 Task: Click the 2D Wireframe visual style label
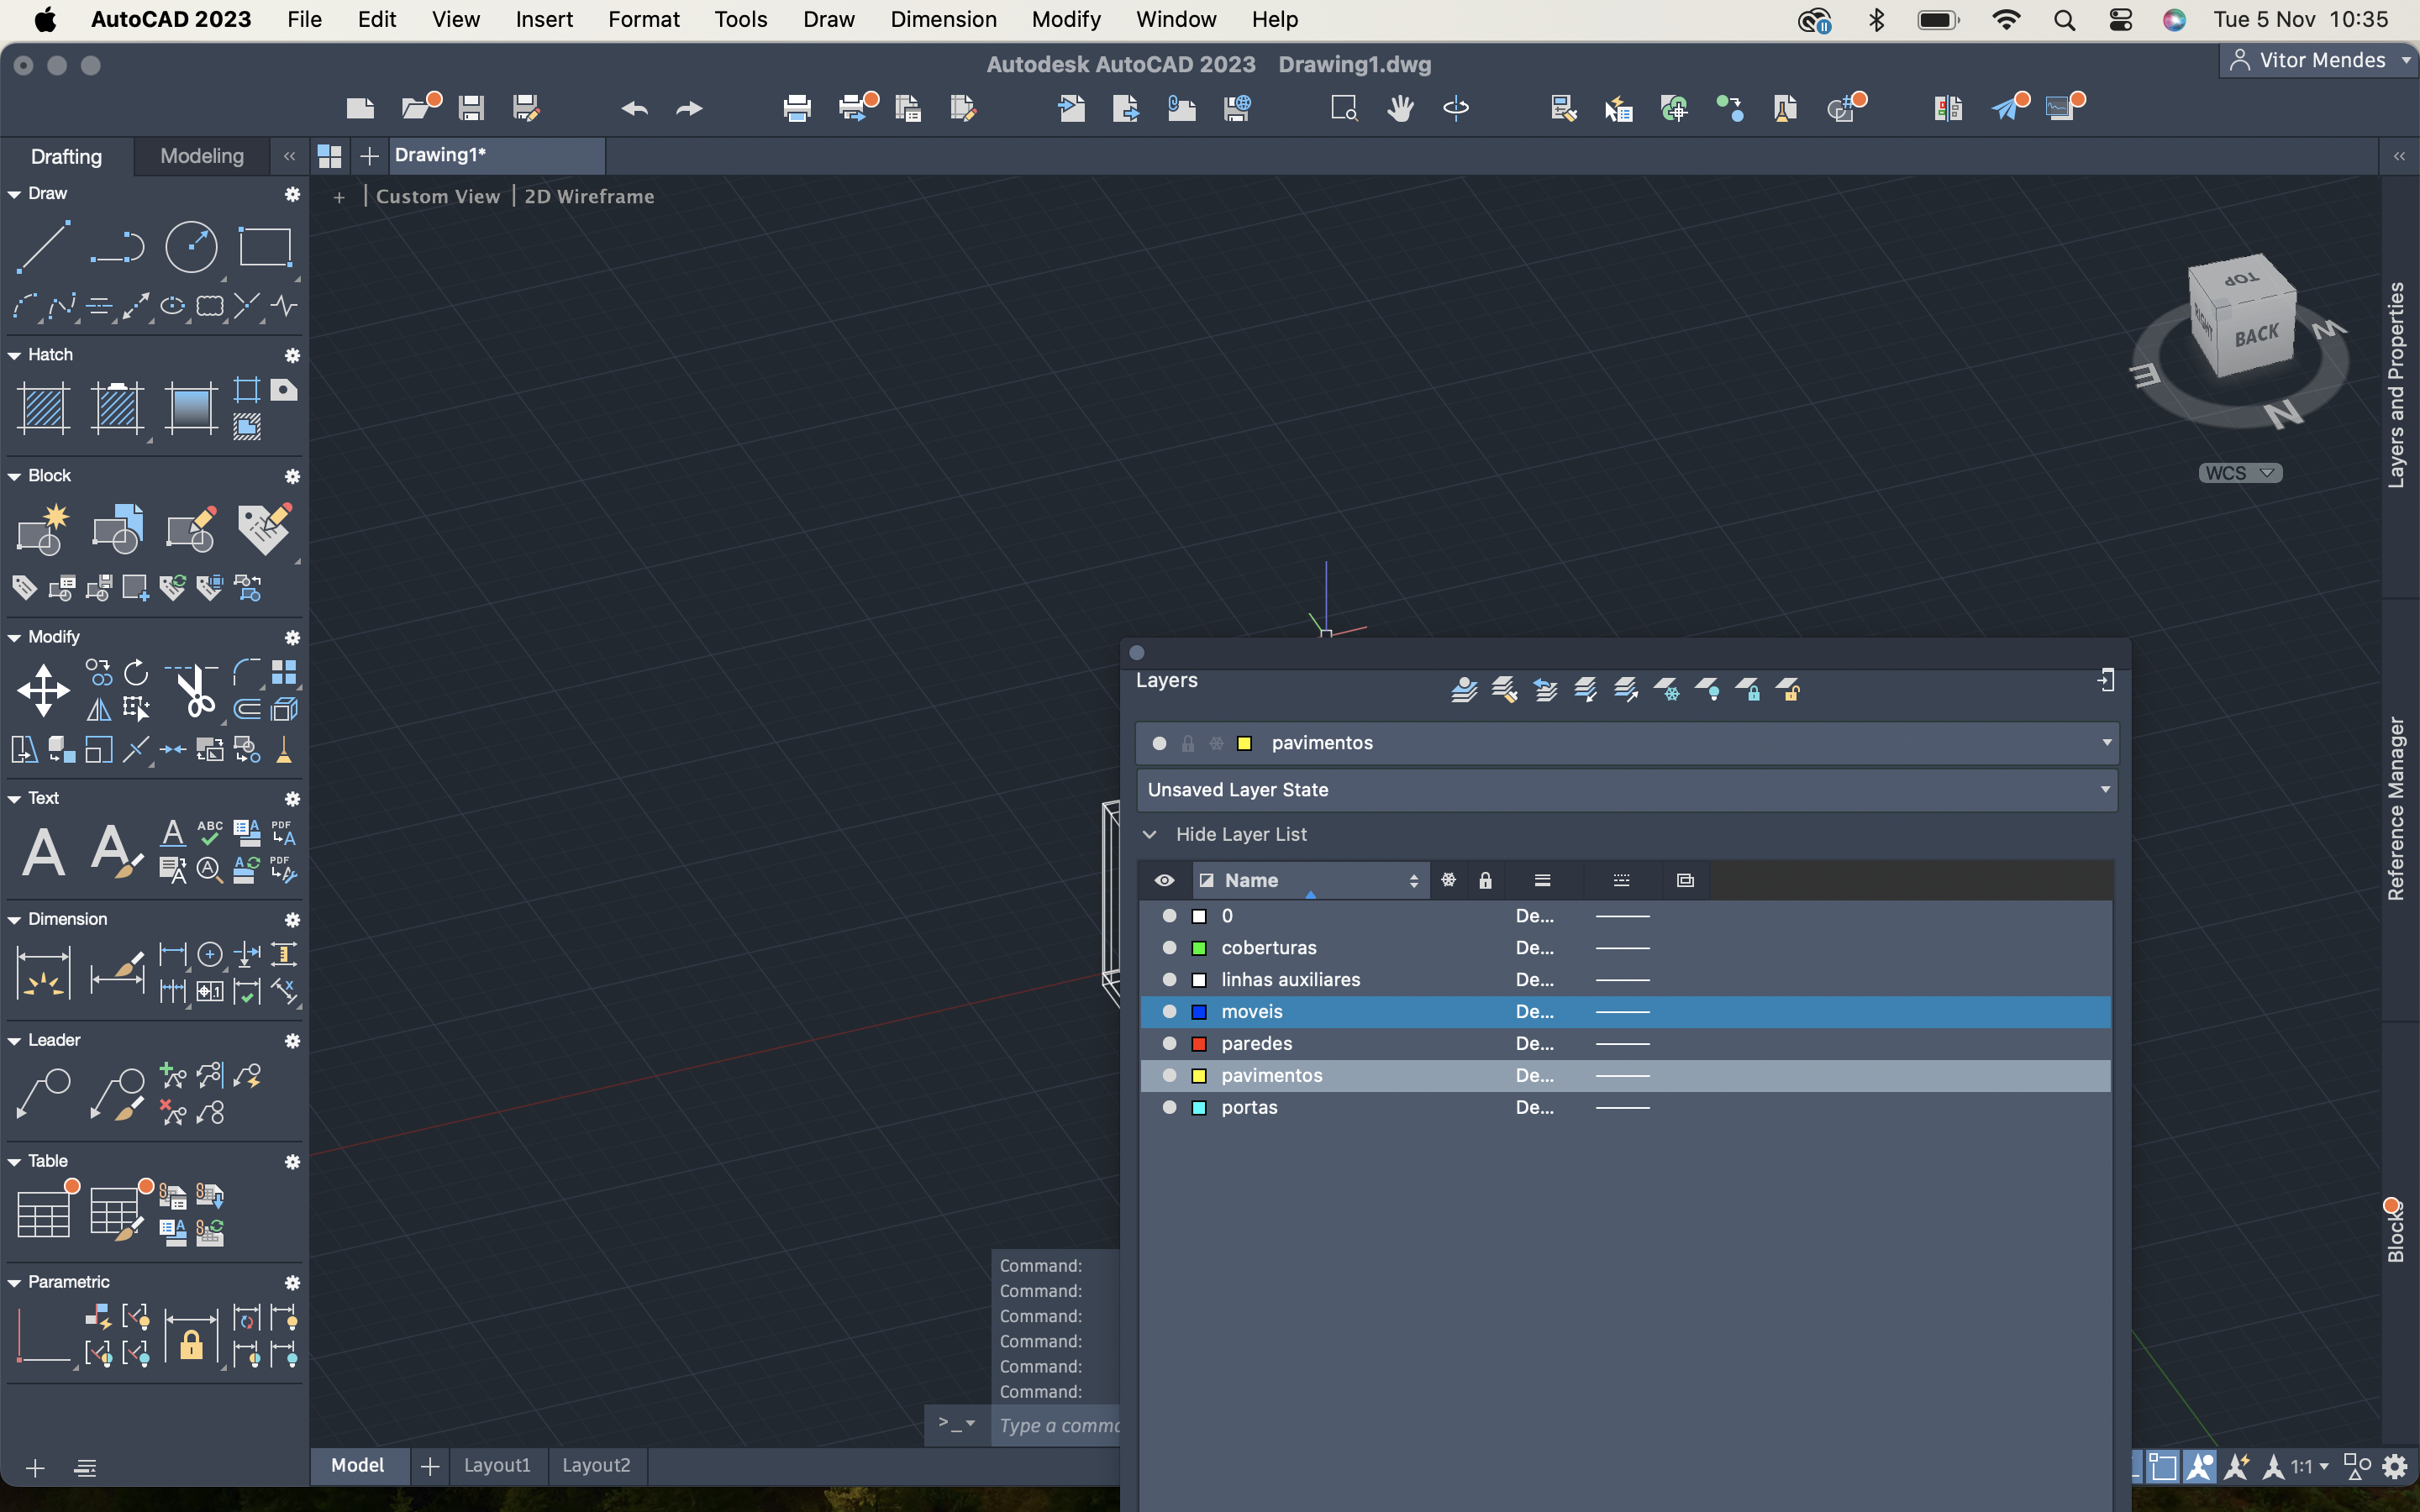point(589,197)
